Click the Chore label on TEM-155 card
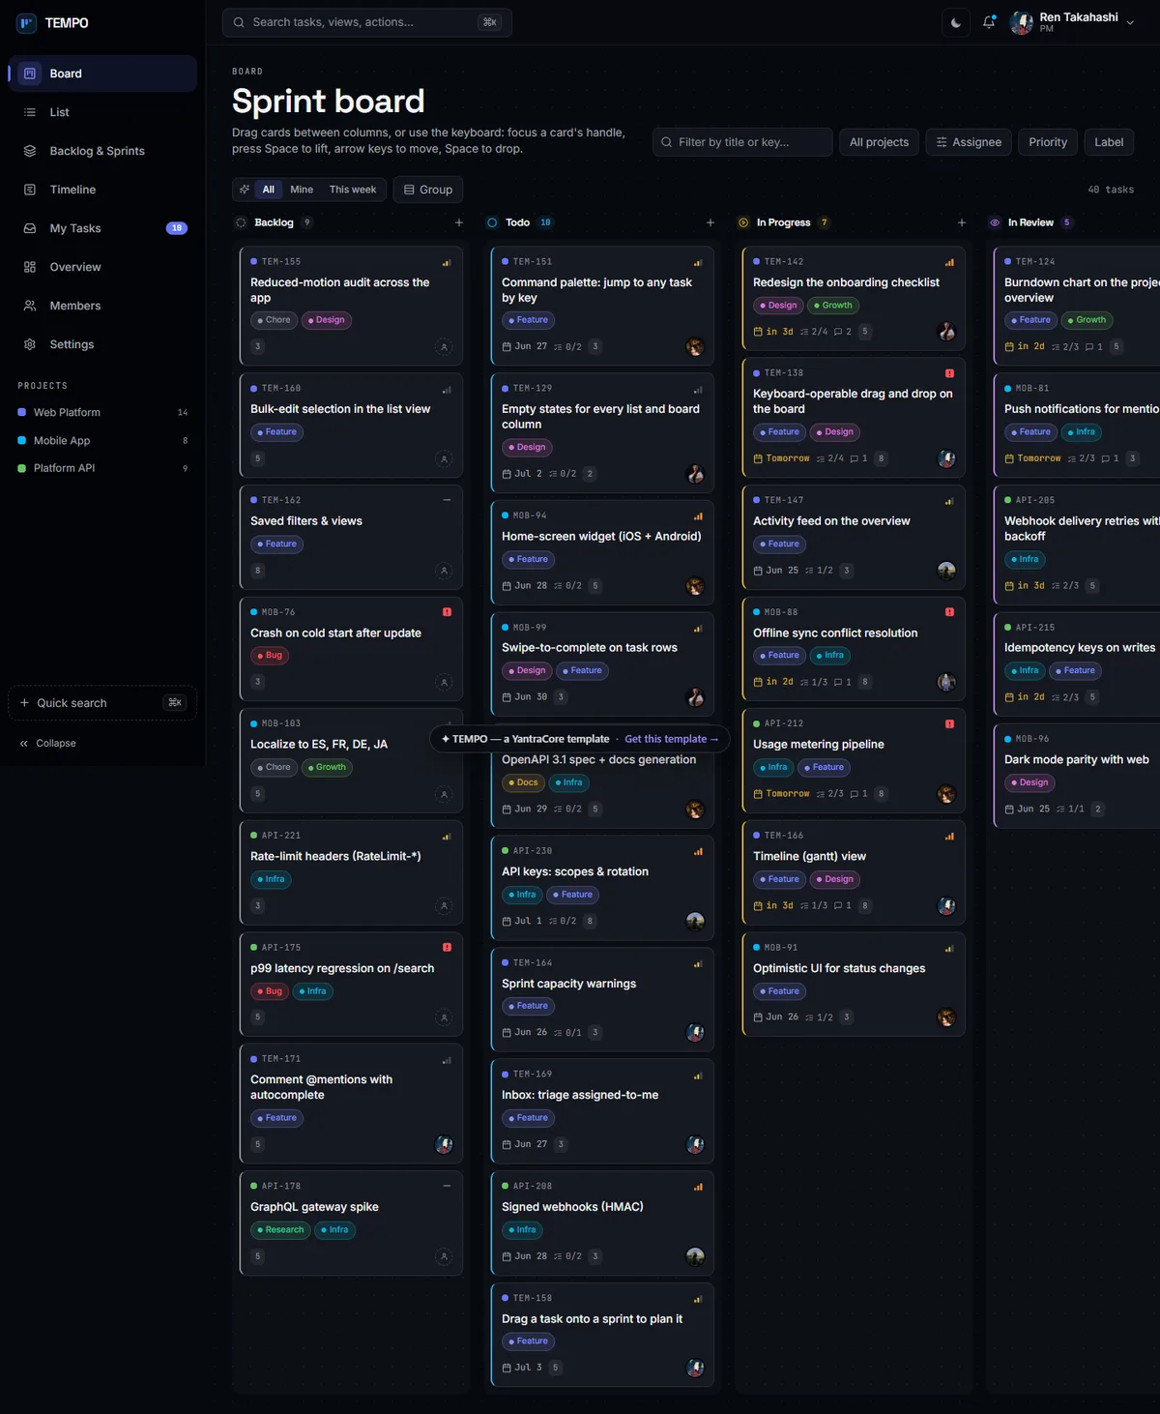The image size is (1160, 1414). (274, 320)
